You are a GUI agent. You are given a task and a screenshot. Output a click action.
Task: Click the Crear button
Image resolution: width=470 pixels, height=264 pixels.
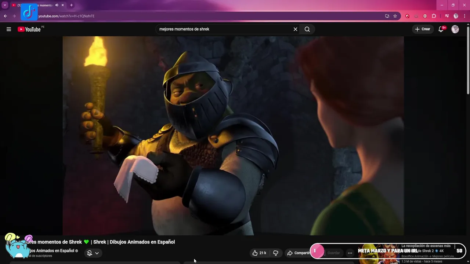(x=422, y=29)
